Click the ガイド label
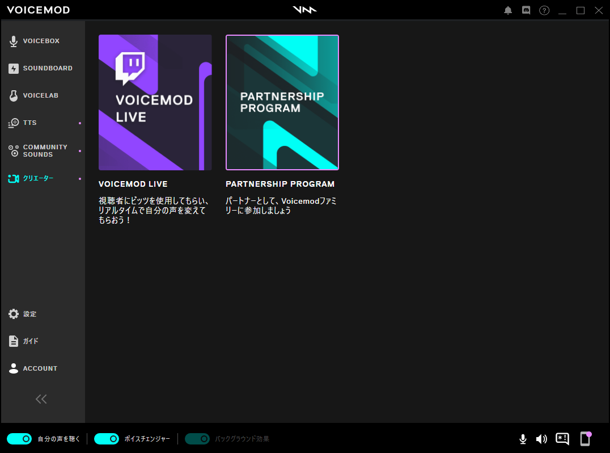Image resolution: width=610 pixels, height=453 pixels. coord(31,341)
